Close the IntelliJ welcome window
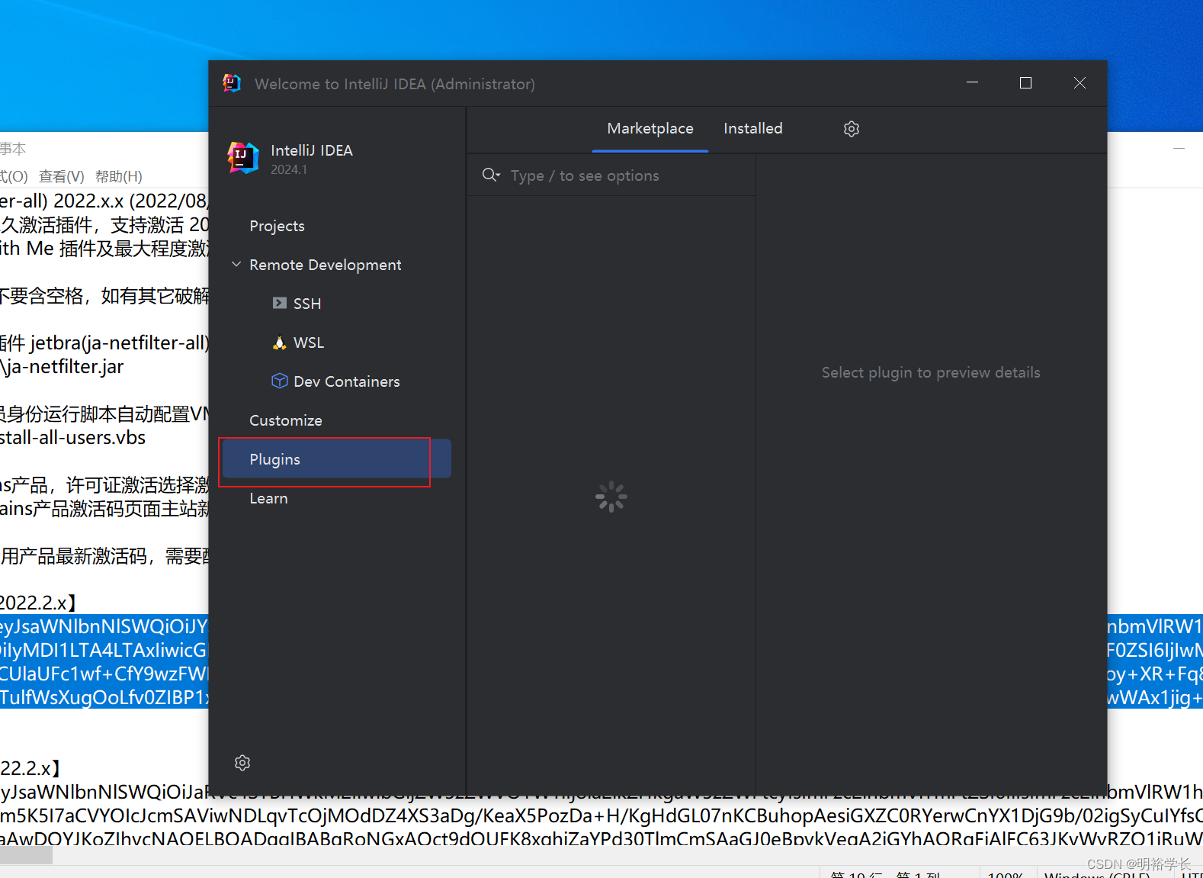The image size is (1203, 878). pos(1079,82)
